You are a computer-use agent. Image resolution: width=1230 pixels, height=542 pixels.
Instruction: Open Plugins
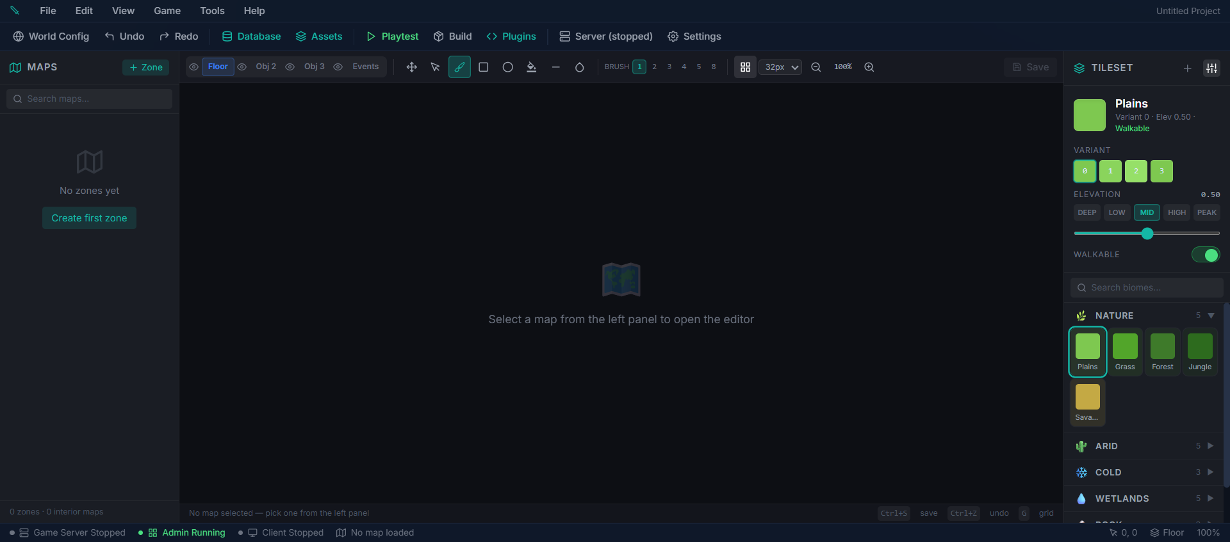pyautogui.click(x=511, y=36)
